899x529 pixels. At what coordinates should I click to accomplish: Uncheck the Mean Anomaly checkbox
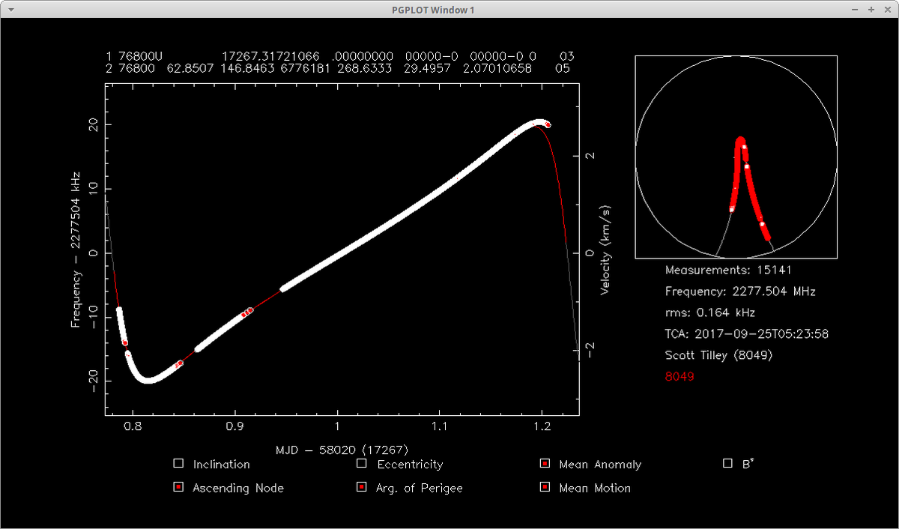coord(545,464)
